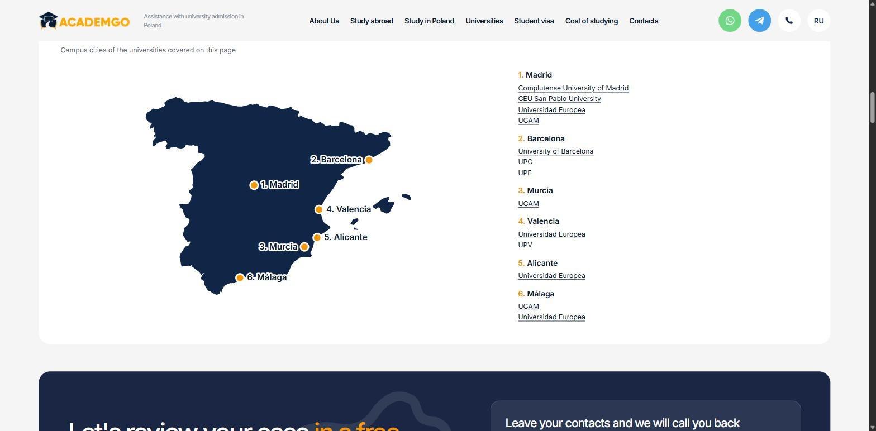Click the UPV text under Valencia
The width and height of the screenshot is (876, 431).
tap(525, 245)
